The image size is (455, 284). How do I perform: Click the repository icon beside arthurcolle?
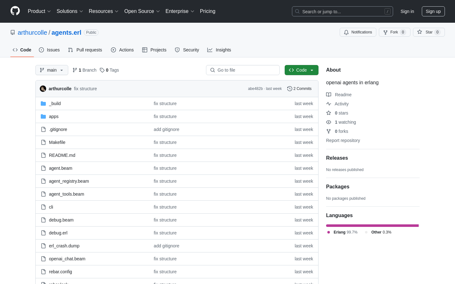click(x=13, y=33)
